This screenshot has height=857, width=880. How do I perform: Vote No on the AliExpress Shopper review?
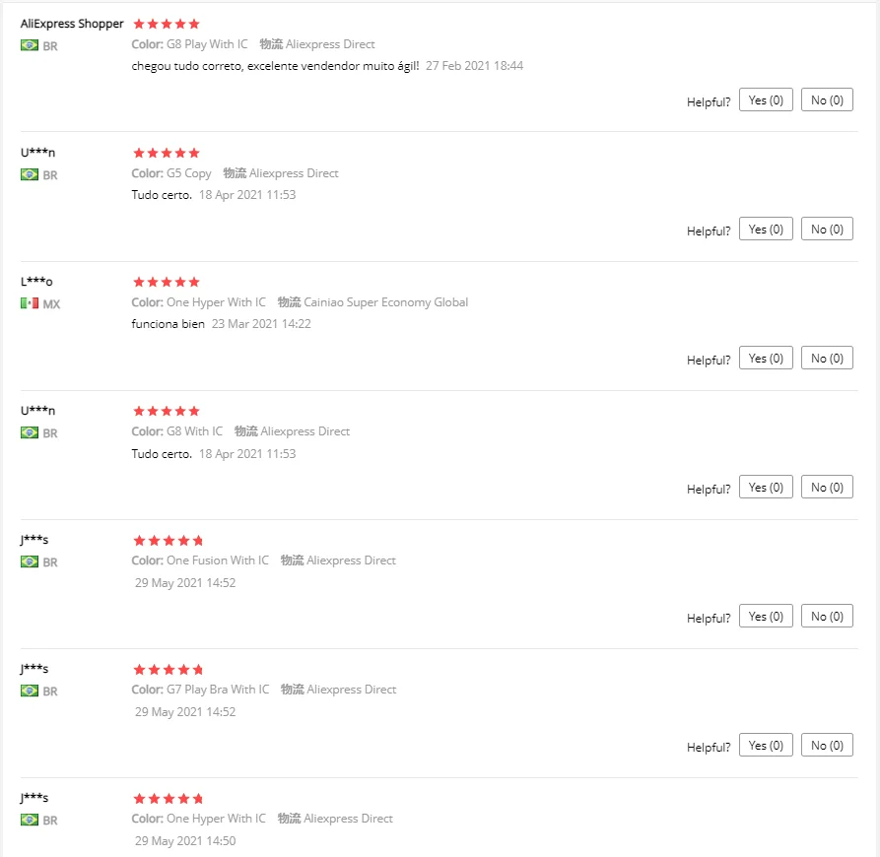(827, 99)
